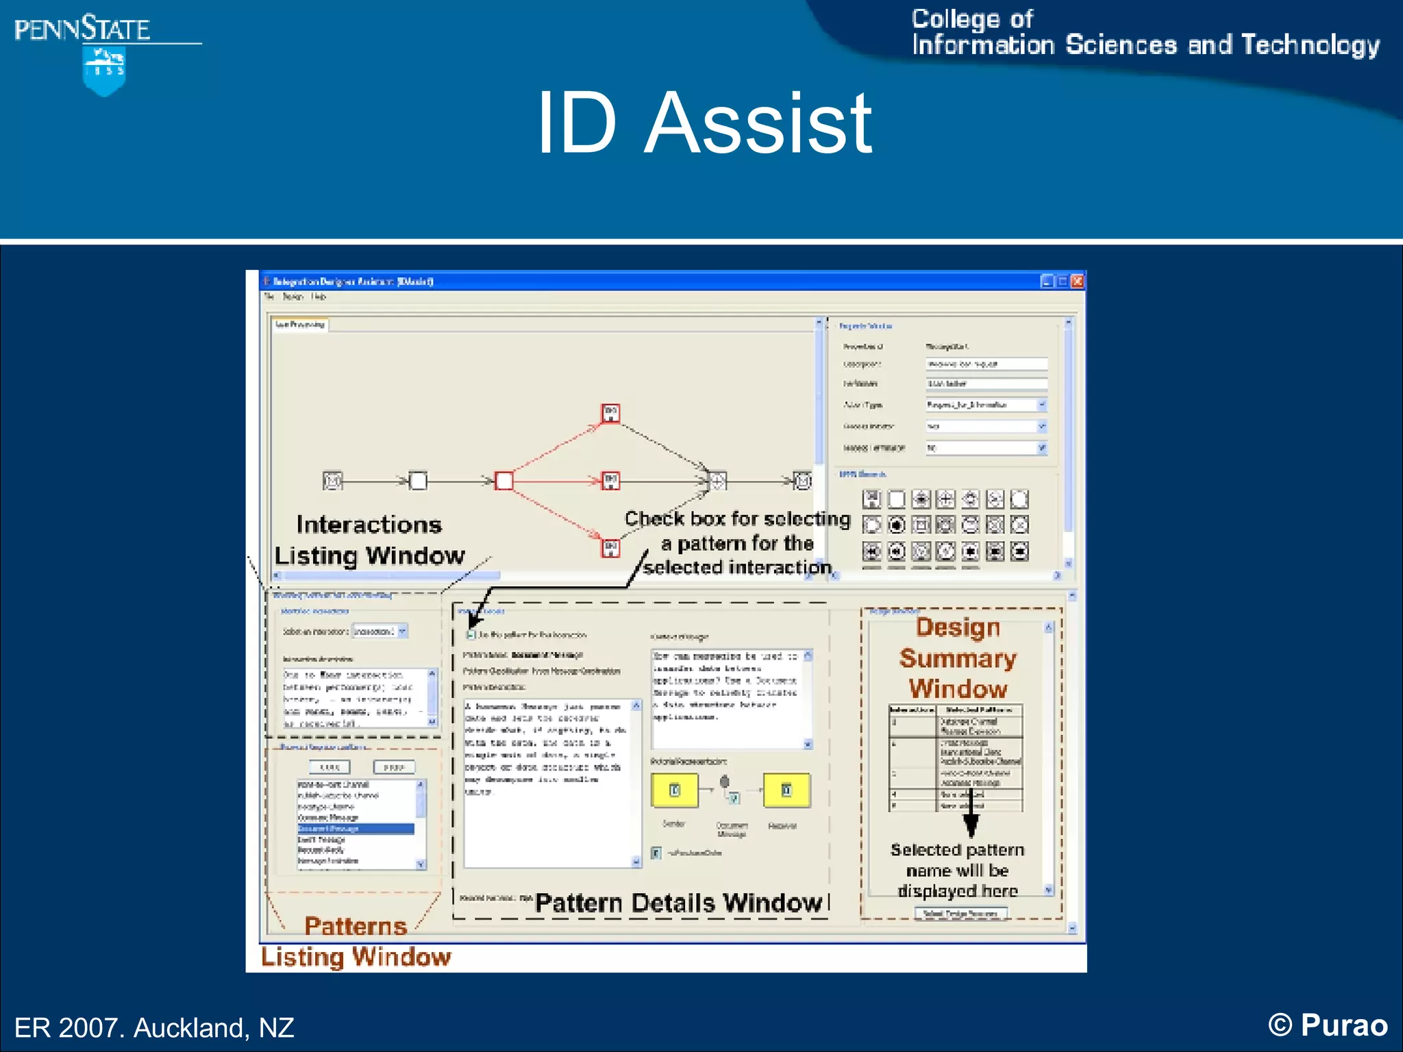Pick the last element in the BPMN palette's bottom row
Viewport: 1403px width, 1052px height.
point(1019,551)
